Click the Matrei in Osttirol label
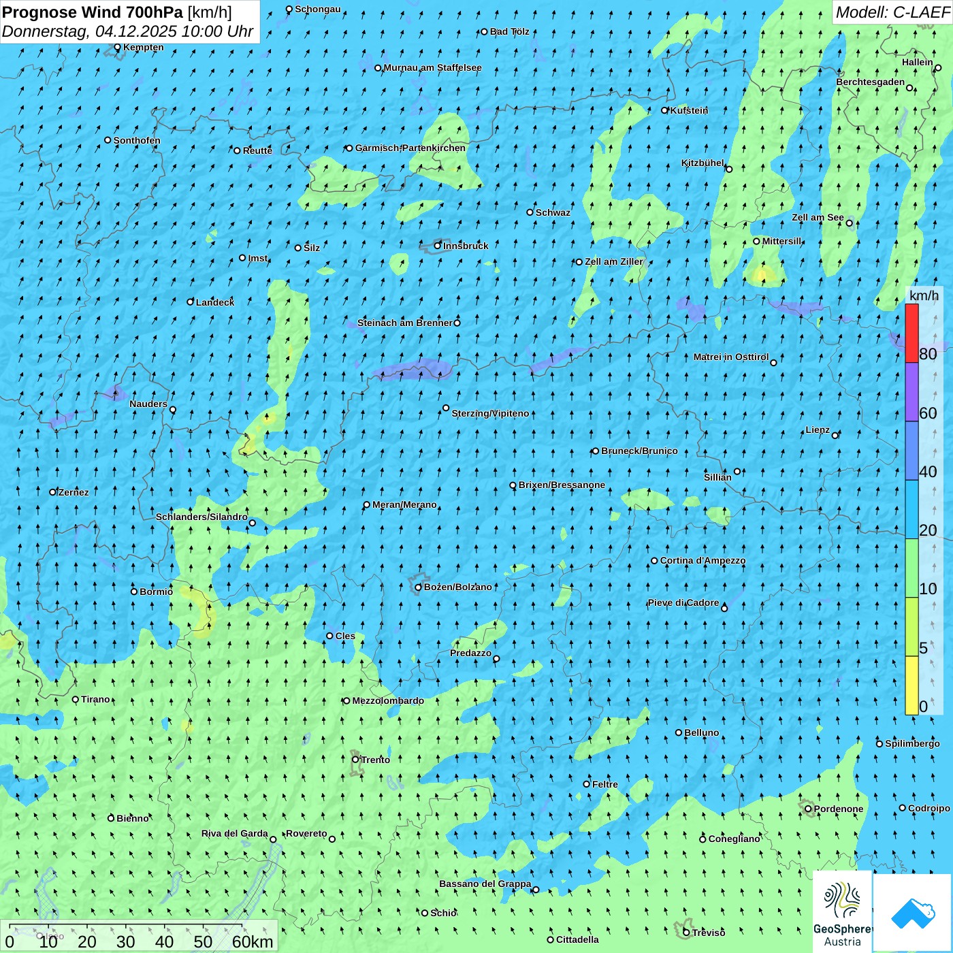Viewport: 953px width, 953px height. [x=730, y=357]
